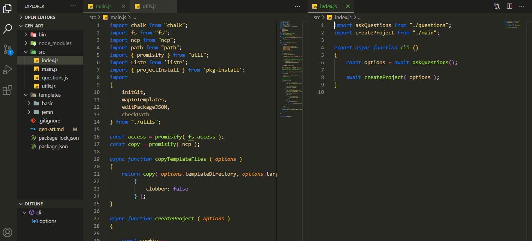This screenshot has width=532, height=241.
Task: Collapse the OUTLINE section
Action: pyautogui.click(x=34, y=204)
